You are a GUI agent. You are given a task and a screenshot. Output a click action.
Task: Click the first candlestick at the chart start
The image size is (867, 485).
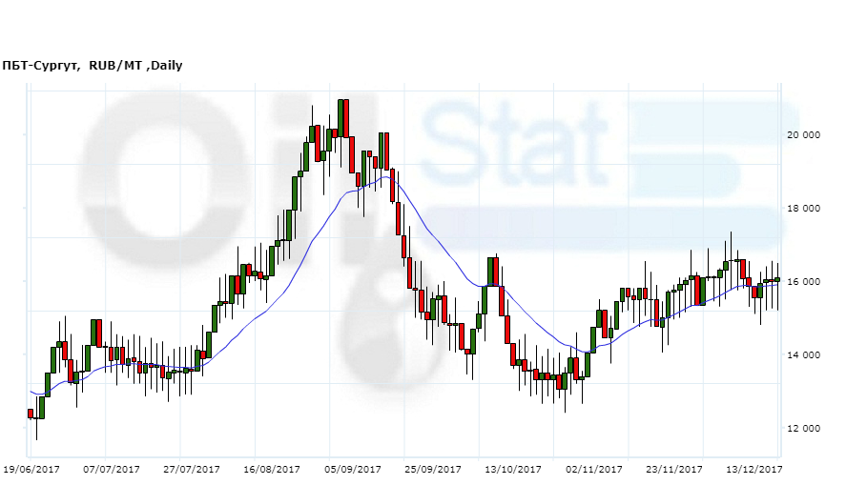pos(31,413)
